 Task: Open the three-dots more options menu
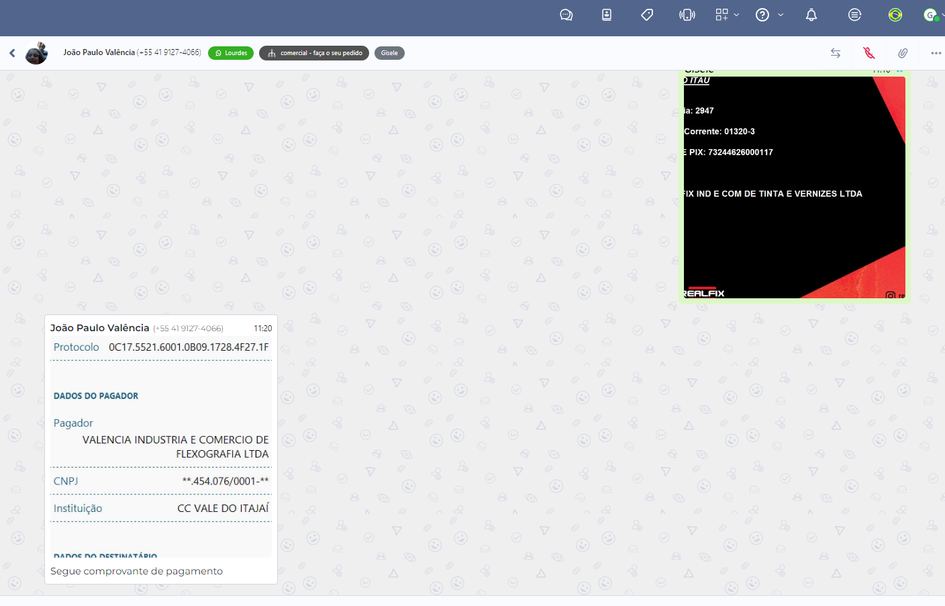tap(936, 53)
